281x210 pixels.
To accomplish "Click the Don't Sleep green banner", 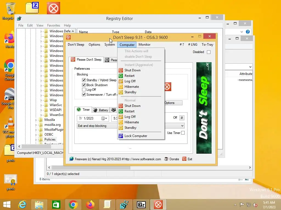I will (x=204, y=108).
